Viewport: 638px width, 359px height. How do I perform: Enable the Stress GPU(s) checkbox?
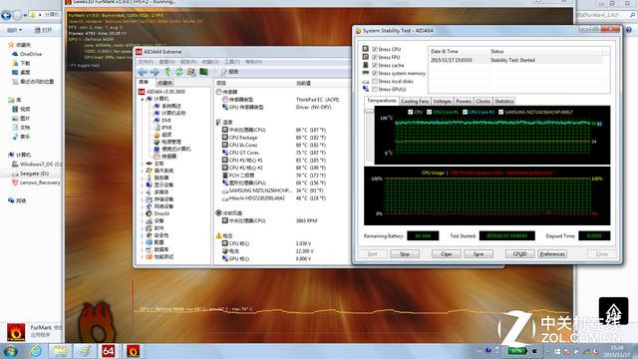tap(375, 89)
